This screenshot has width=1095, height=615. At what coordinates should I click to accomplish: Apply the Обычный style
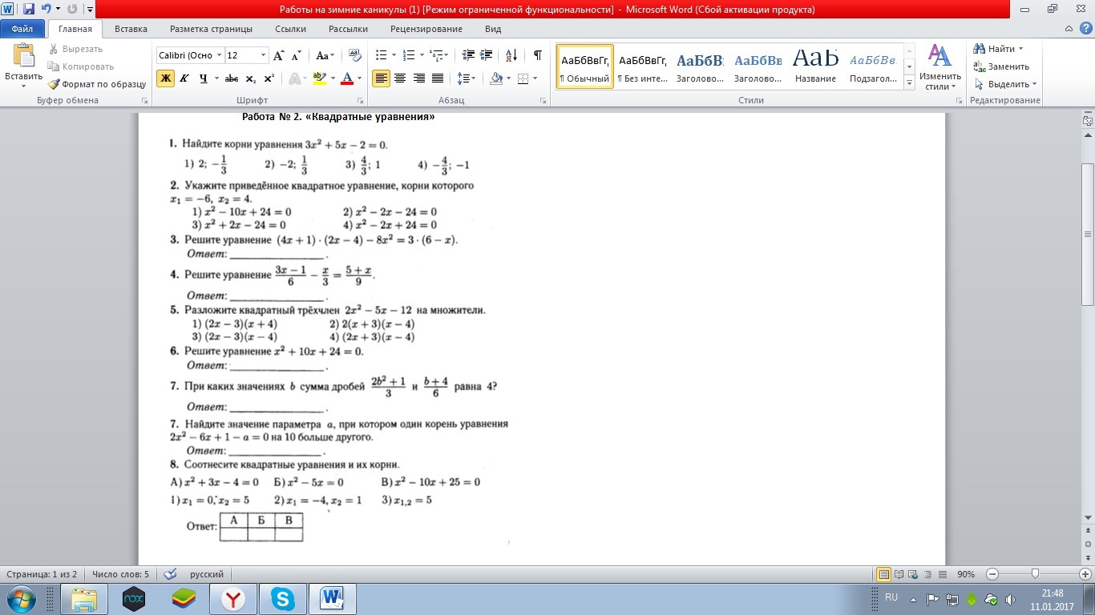click(x=584, y=66)
